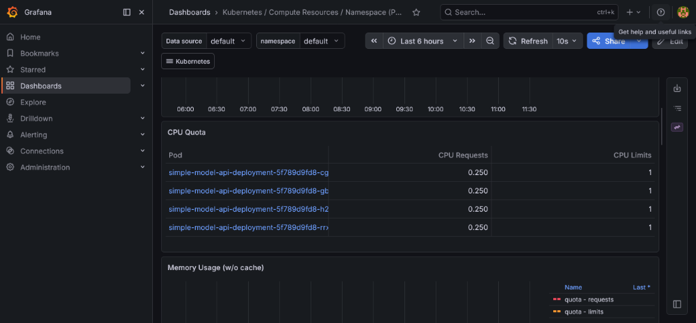
Task: Click the export icon in right toolbar
Action: [x=677, y=88]
